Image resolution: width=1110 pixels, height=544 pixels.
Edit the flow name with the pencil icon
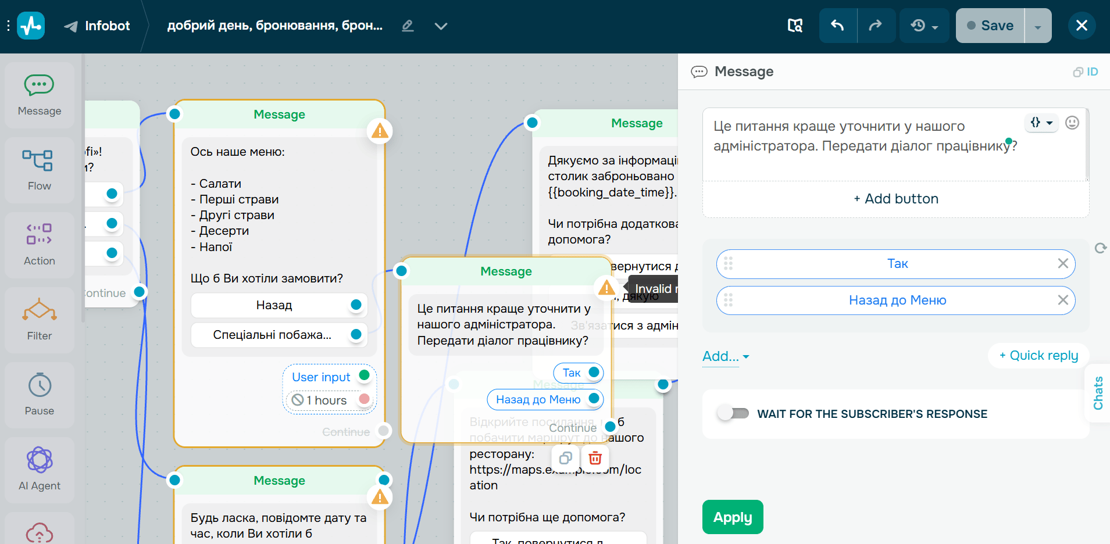click(x=408, y=26)
